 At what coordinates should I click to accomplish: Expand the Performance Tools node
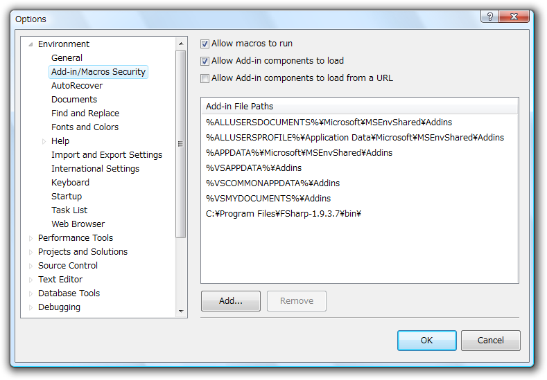coord(31,238)
